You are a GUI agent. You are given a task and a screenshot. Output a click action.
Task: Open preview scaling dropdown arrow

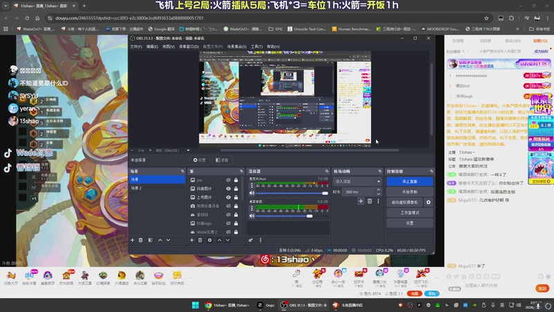pyautogui.click(x=188, y=150)
